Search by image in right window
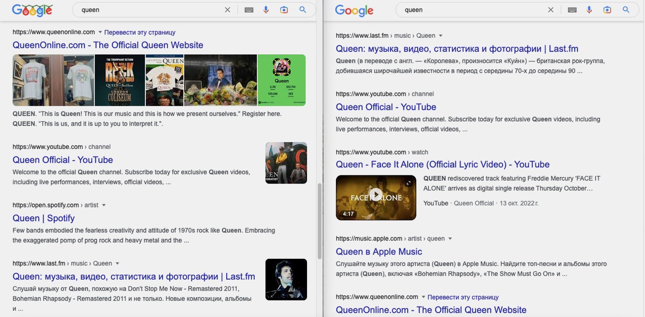This screenshot has width=645, height=317. [607, 10]
